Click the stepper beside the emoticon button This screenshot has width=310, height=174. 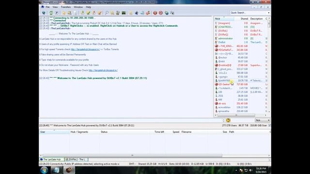coord(224,120)
